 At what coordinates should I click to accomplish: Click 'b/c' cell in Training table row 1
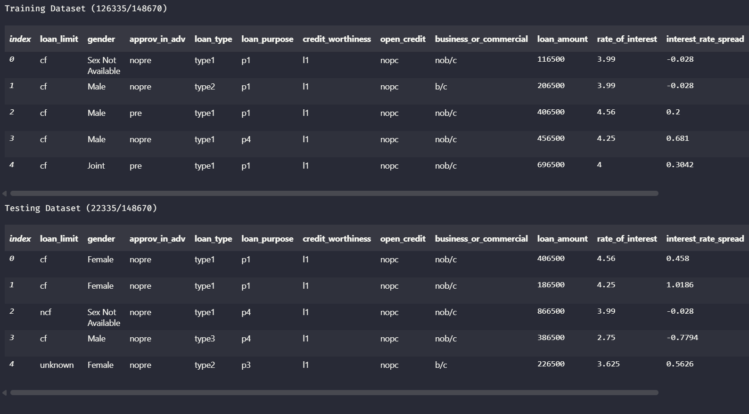[x=441, y=87]
